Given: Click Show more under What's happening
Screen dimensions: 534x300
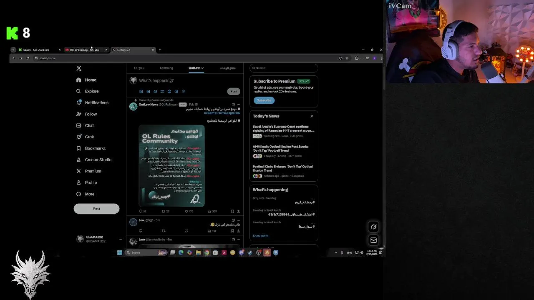Looking at the screenshot, I should tap(260, 236).
